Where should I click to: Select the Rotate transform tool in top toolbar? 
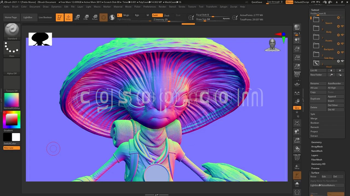pyautogui.click(x=95, y=17)
